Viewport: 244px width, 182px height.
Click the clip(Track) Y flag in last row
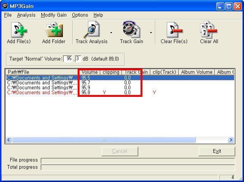click(154, 93)
